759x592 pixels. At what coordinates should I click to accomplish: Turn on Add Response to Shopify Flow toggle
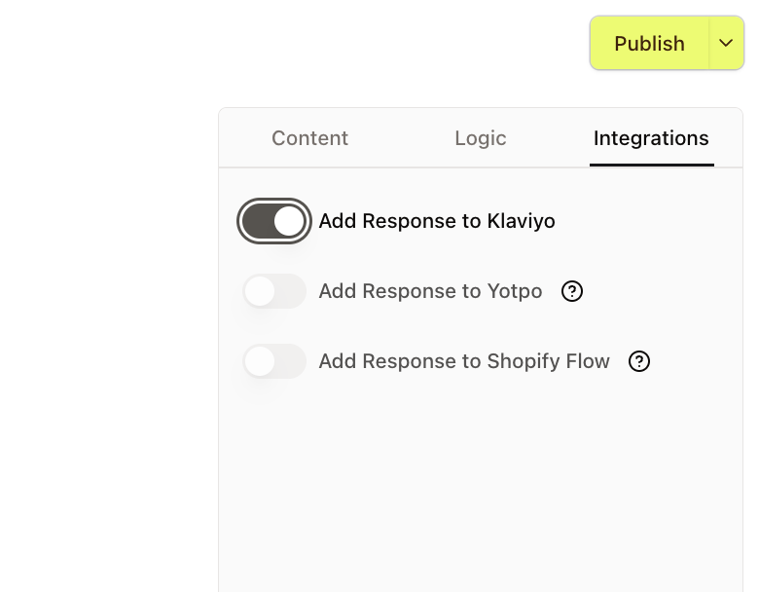[274, 361]
